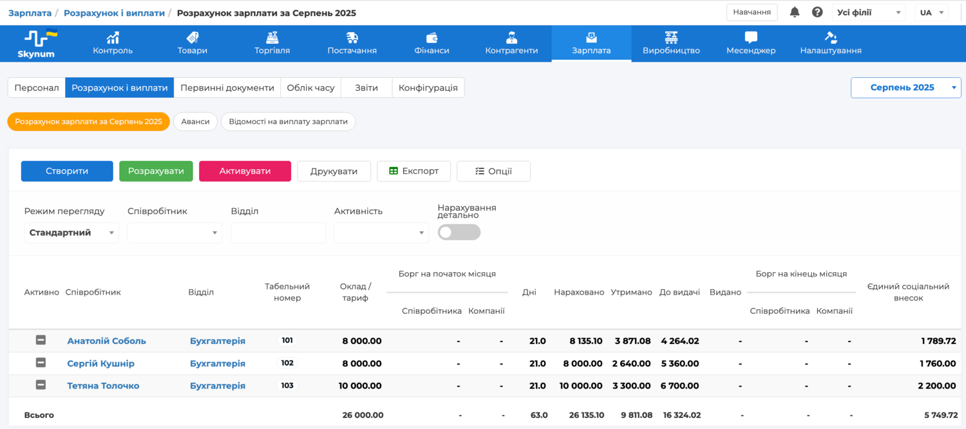Open the Фінанси wallet icon
This screenshot has height=429, width=966.
click(432, 37)
